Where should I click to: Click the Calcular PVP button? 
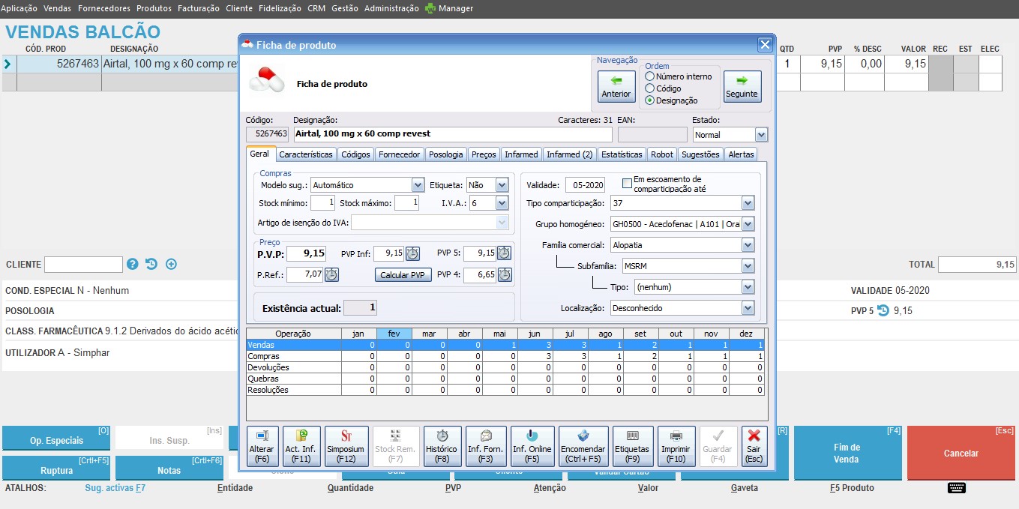click(x=403, y=275)
